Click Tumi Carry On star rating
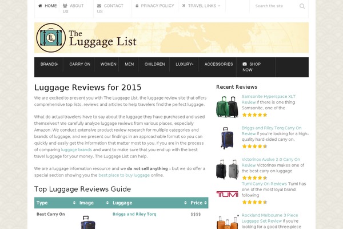The width and height of the screenshot is (343, 229). coord(254,202)
